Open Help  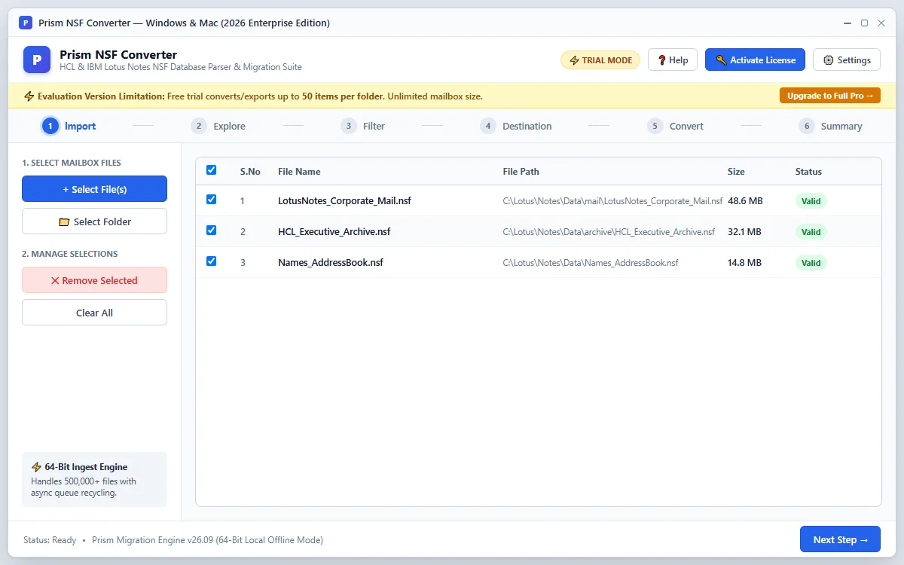pos(673,60)
